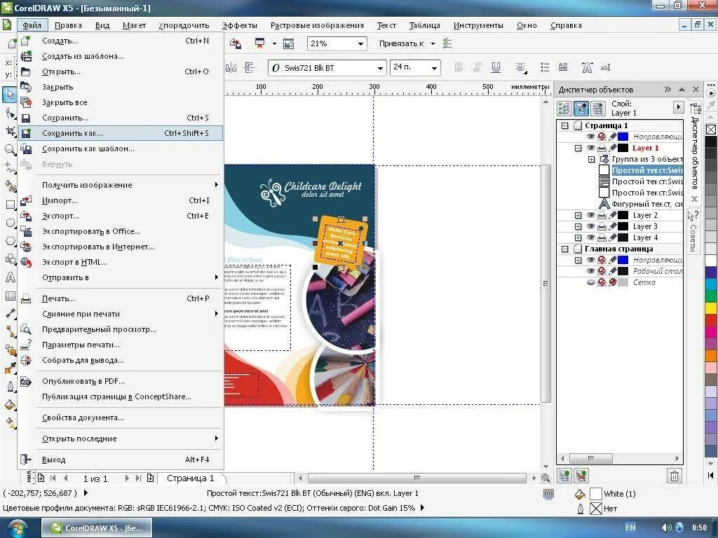Click the delete trash icon in Object Manager

pos(674,476)
